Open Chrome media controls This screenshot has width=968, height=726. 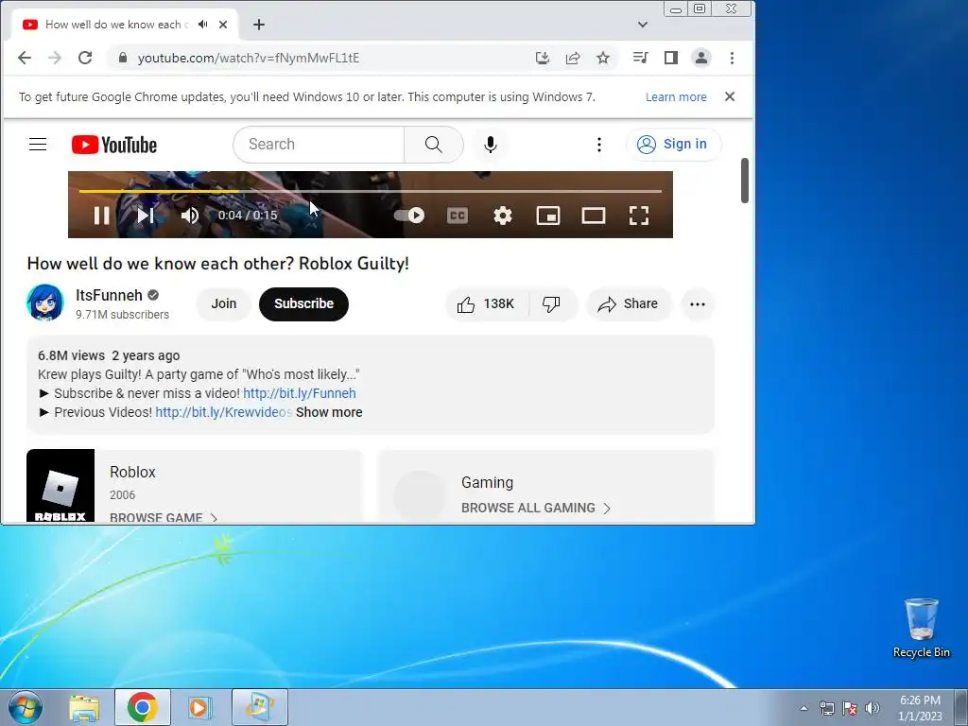[x=640, y=58]
